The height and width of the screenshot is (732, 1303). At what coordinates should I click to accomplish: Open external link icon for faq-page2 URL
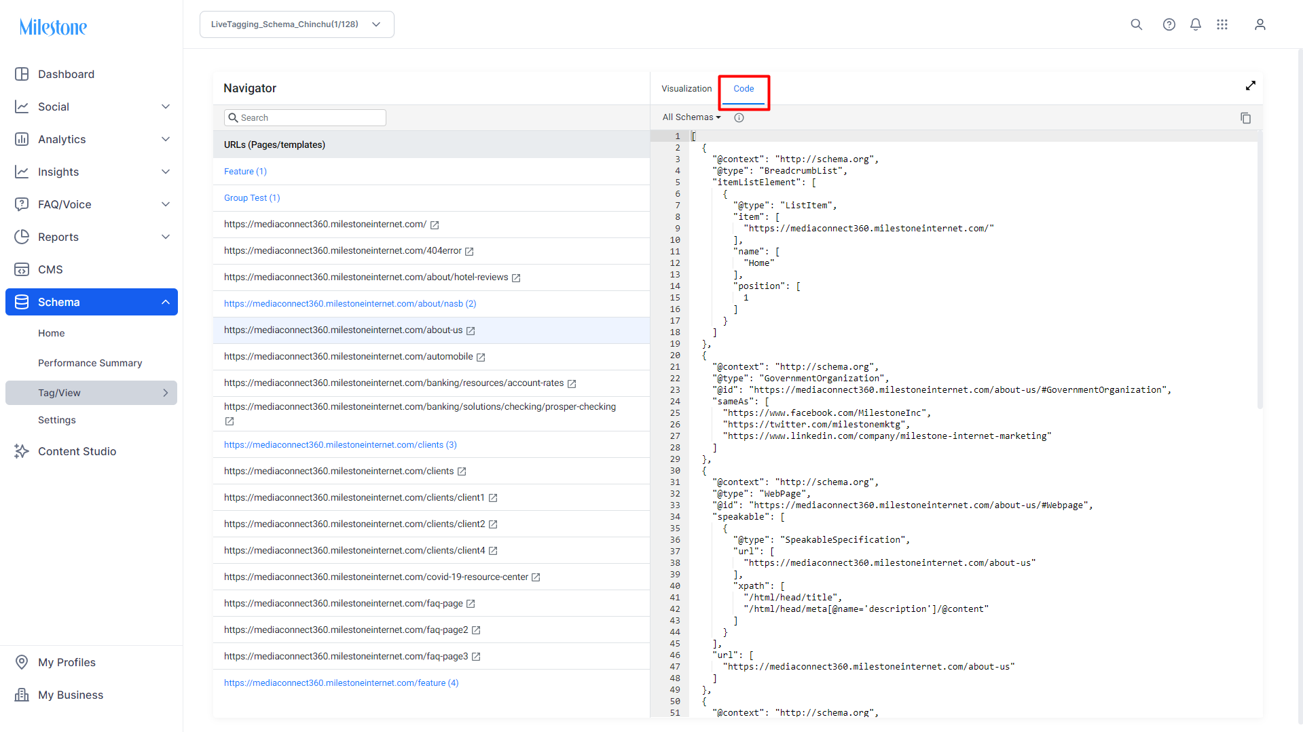[x=476, y=630]
